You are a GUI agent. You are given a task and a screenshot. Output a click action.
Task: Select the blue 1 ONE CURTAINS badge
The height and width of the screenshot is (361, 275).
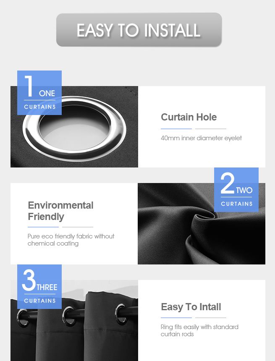(x=39, y=93)
